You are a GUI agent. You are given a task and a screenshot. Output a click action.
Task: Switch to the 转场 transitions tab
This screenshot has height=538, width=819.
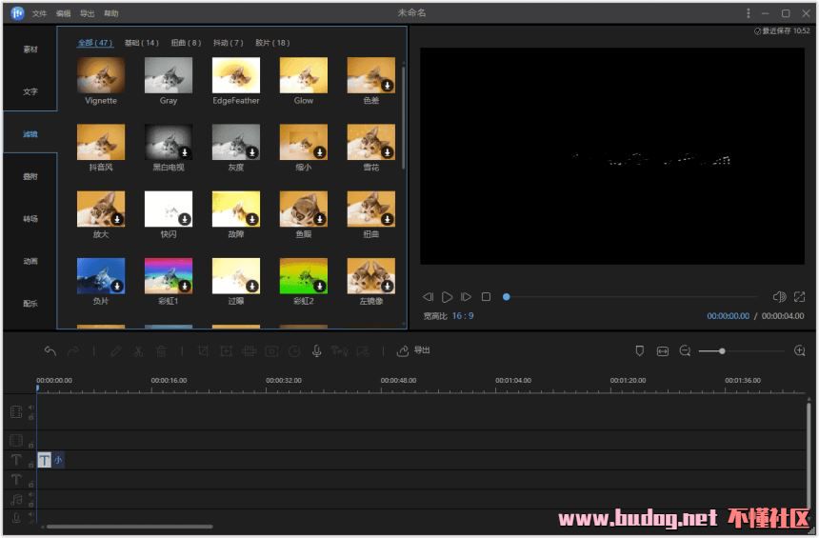click(x=30, y=219)
